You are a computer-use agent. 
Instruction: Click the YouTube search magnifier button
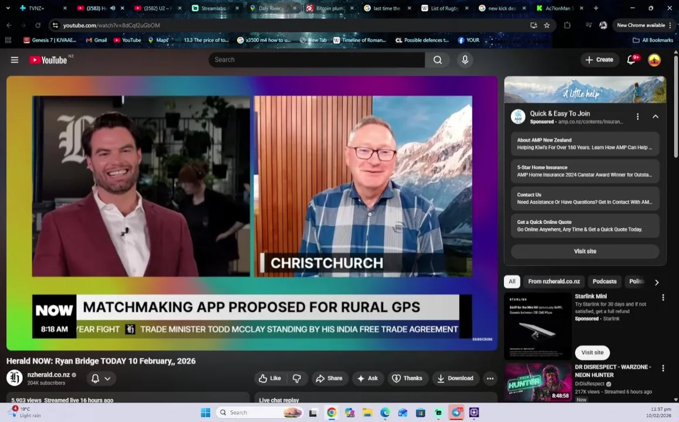click(437, 60)
